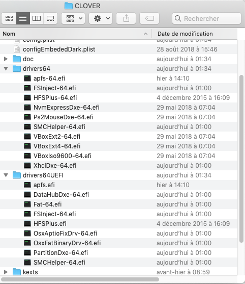Viewport: 245px width, 284px height.
Task: Click in the Rechercher search field
Action: coord(206,18)
